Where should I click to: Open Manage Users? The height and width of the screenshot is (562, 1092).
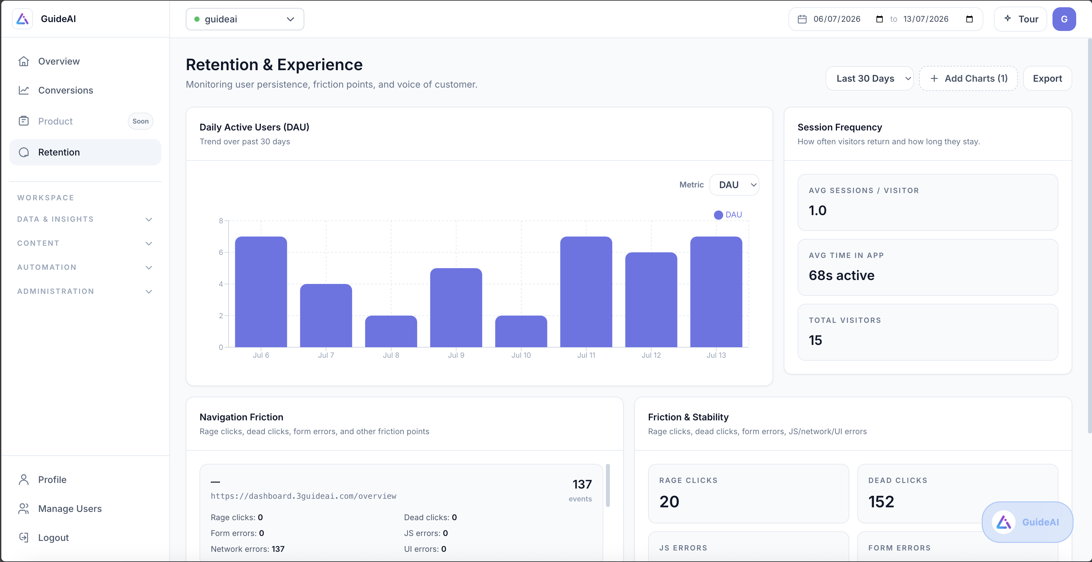tap(85, 509)
